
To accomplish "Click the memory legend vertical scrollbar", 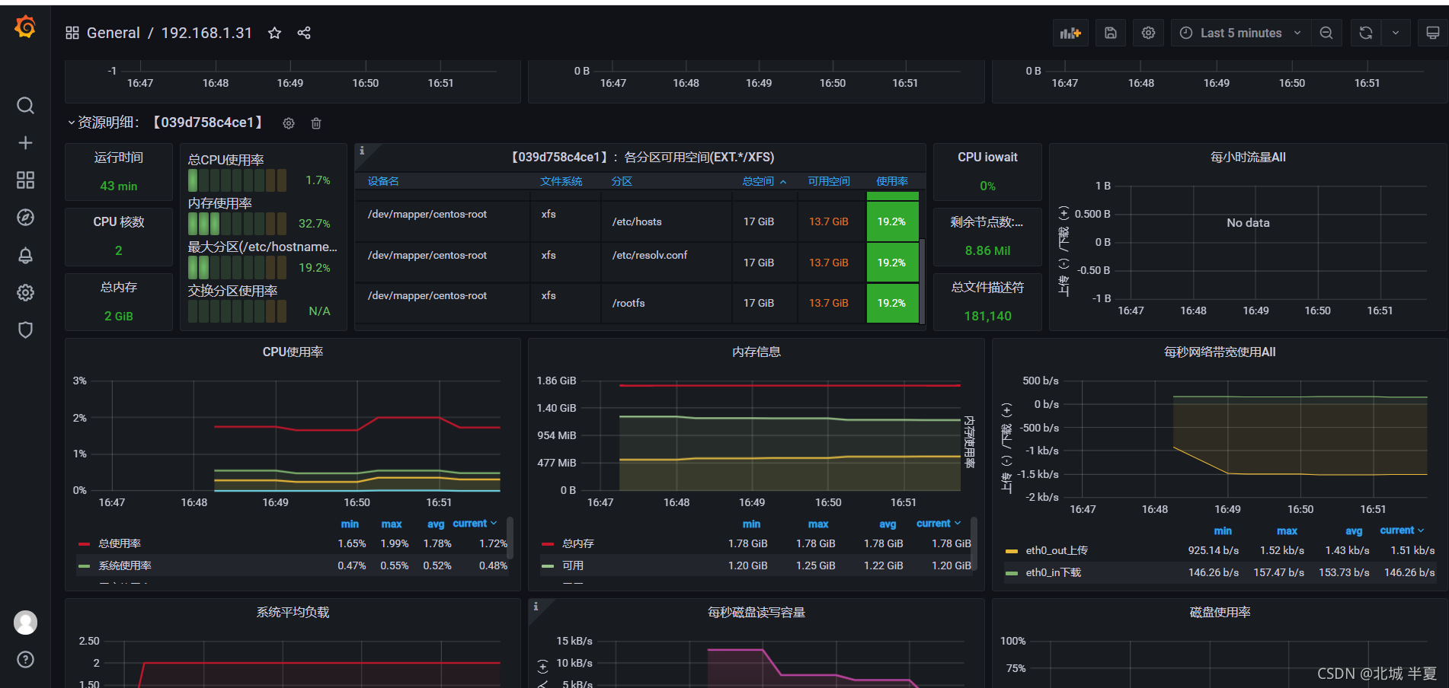I will 974,542.
